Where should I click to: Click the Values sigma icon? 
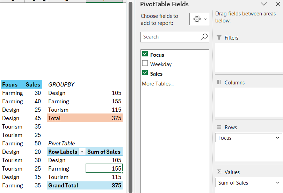219,172
